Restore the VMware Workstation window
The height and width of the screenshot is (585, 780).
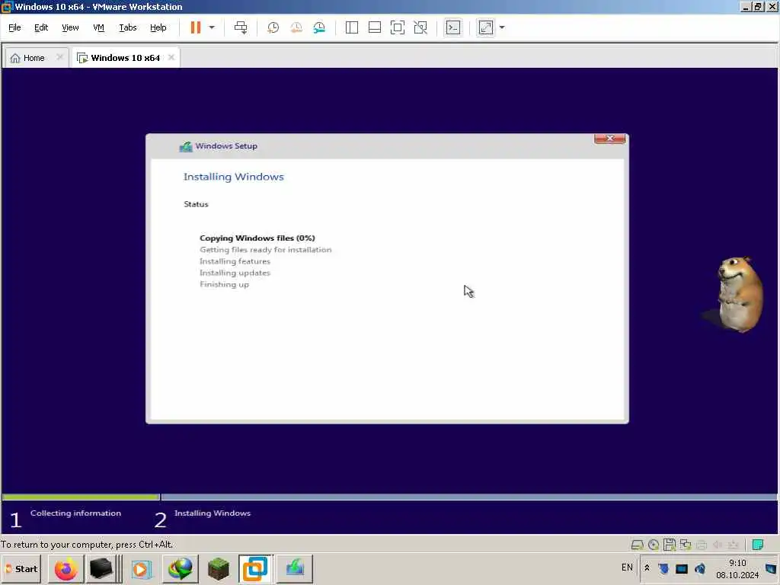(x=758, y=6)
